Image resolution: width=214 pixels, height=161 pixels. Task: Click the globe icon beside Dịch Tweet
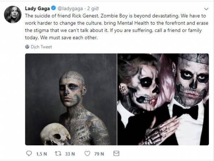click(28, 47)
